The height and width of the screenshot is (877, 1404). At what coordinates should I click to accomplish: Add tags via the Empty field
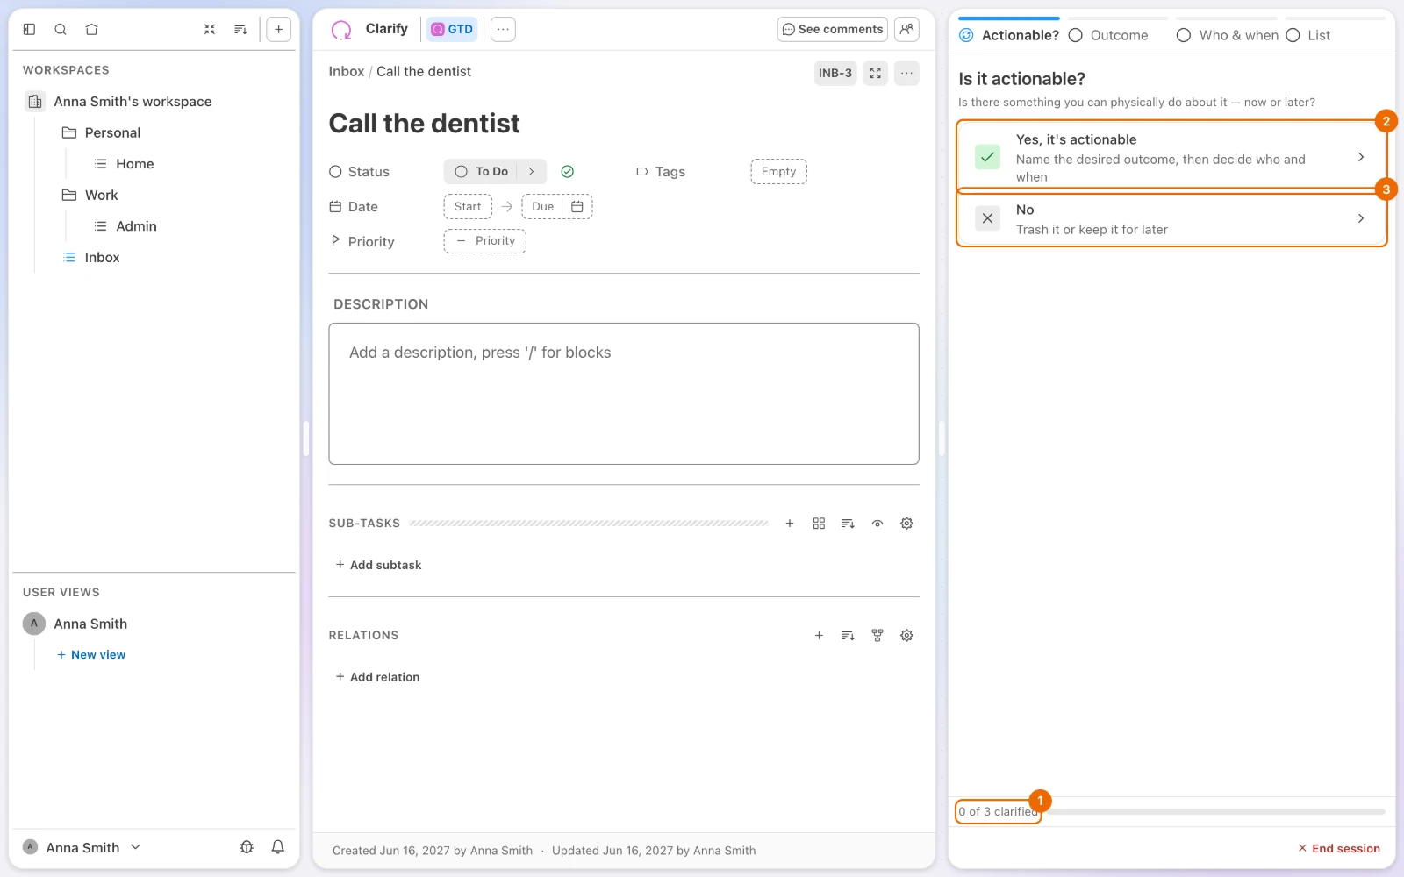(x=778, y=172)
